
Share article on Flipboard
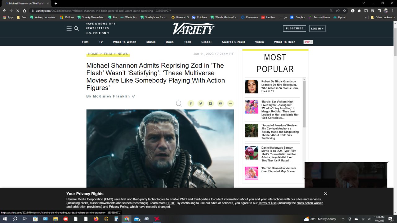211,103
